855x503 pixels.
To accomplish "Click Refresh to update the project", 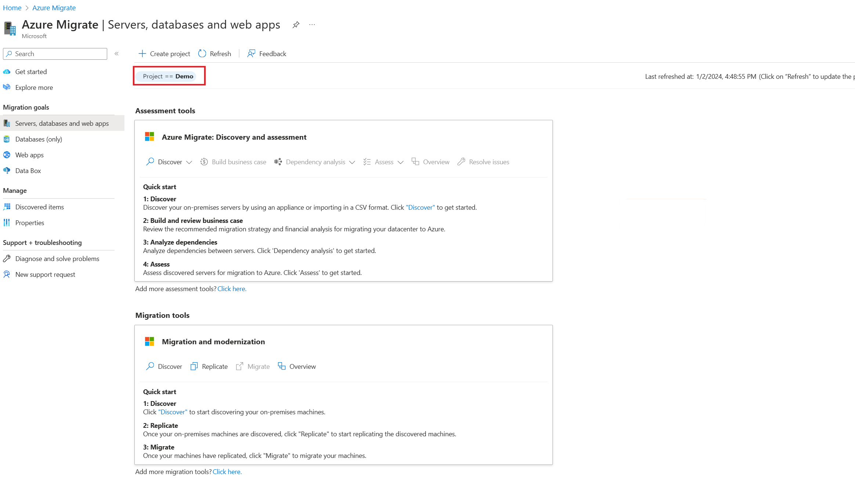I will point(214,53).
